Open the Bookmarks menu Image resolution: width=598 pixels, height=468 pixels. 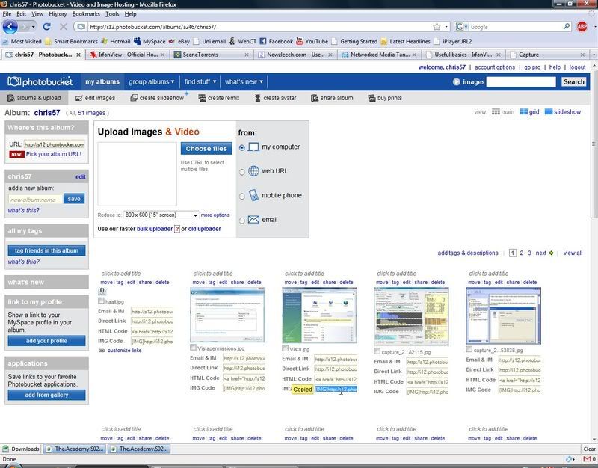pos(86,13)
